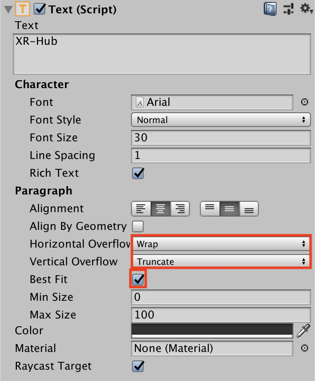The image size is (315, 381).
Task: Toggle the Rich Text checkbox
Action: pyautogui.click(x=138, y=173)
